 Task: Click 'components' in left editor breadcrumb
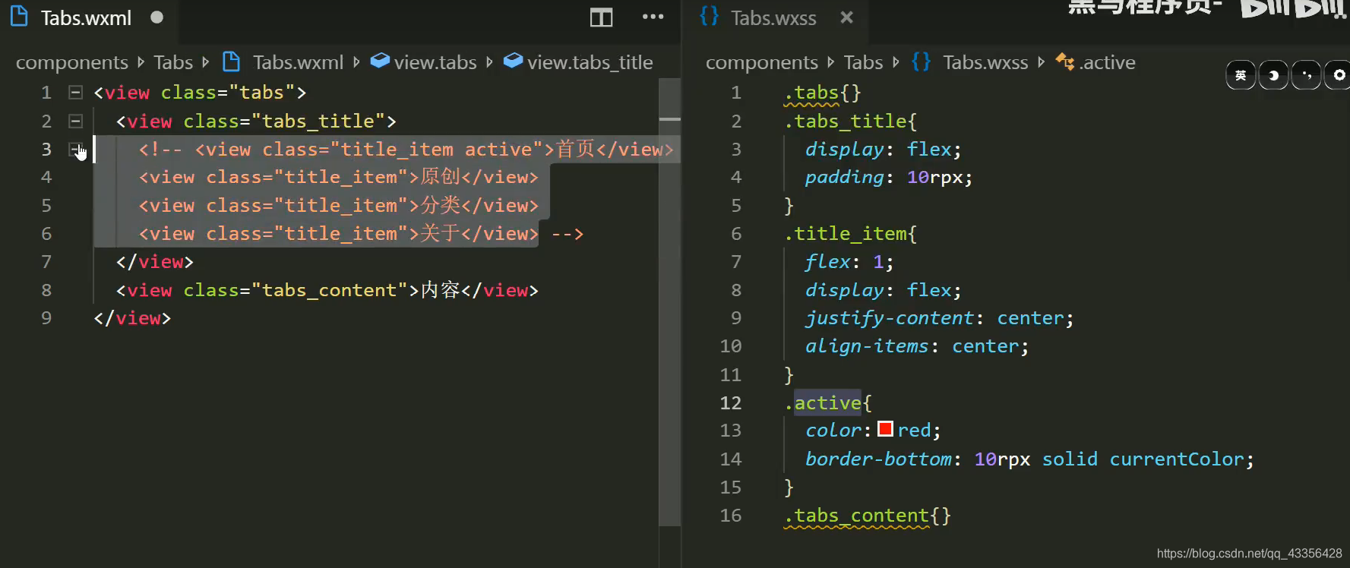coord(72,62)
